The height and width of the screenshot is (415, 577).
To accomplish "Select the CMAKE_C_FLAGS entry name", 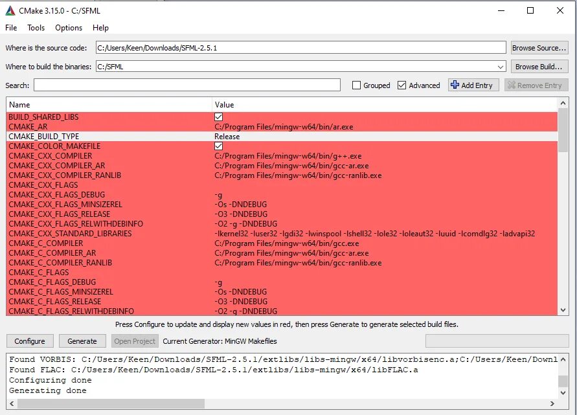I will 39,273.
